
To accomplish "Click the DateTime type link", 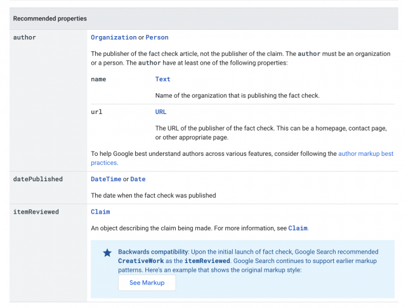I will (106, 179).
